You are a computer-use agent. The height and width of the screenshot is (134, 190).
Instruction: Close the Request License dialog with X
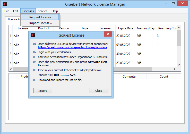click(x=108, y=34)
